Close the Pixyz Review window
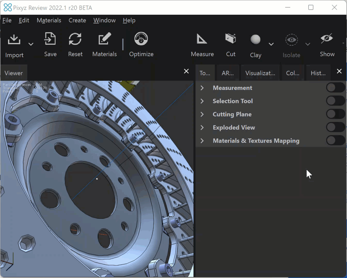Viewport: 347px width, 278px height. pyautogui.click(x=334, y=7)
